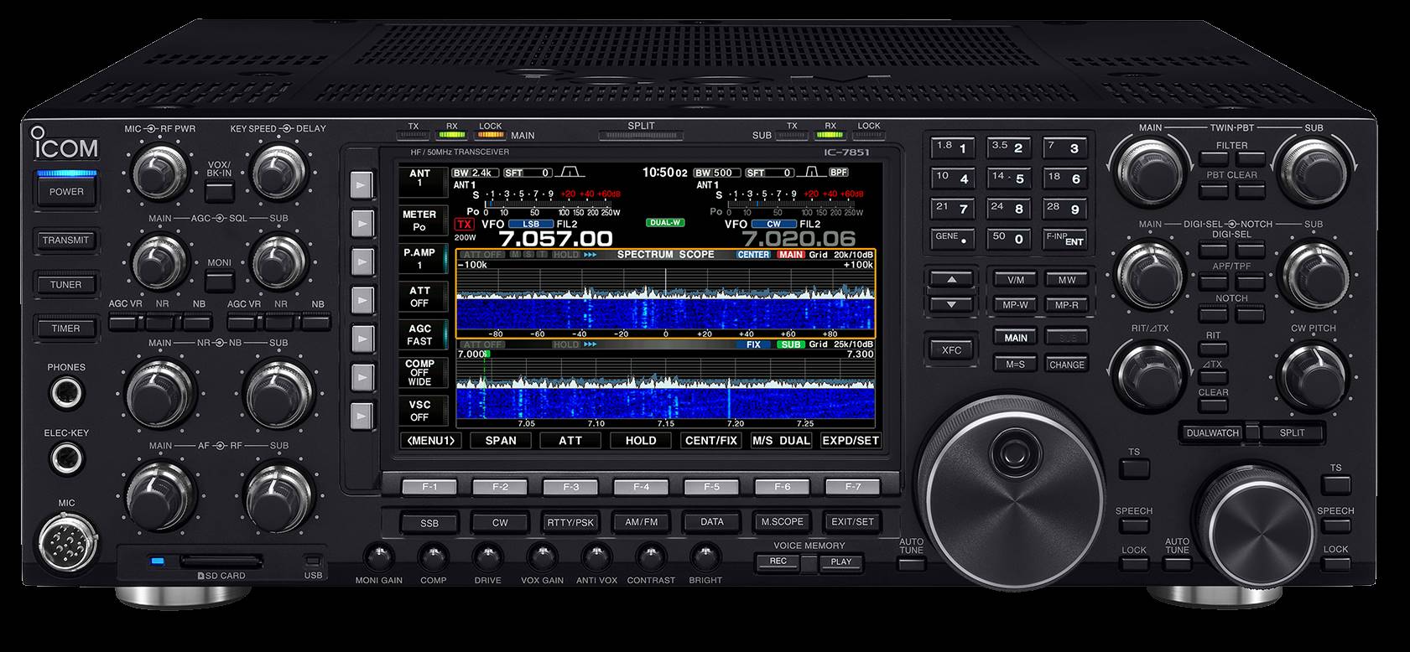
Task: Click the XFC button
Action: point(951,349)
